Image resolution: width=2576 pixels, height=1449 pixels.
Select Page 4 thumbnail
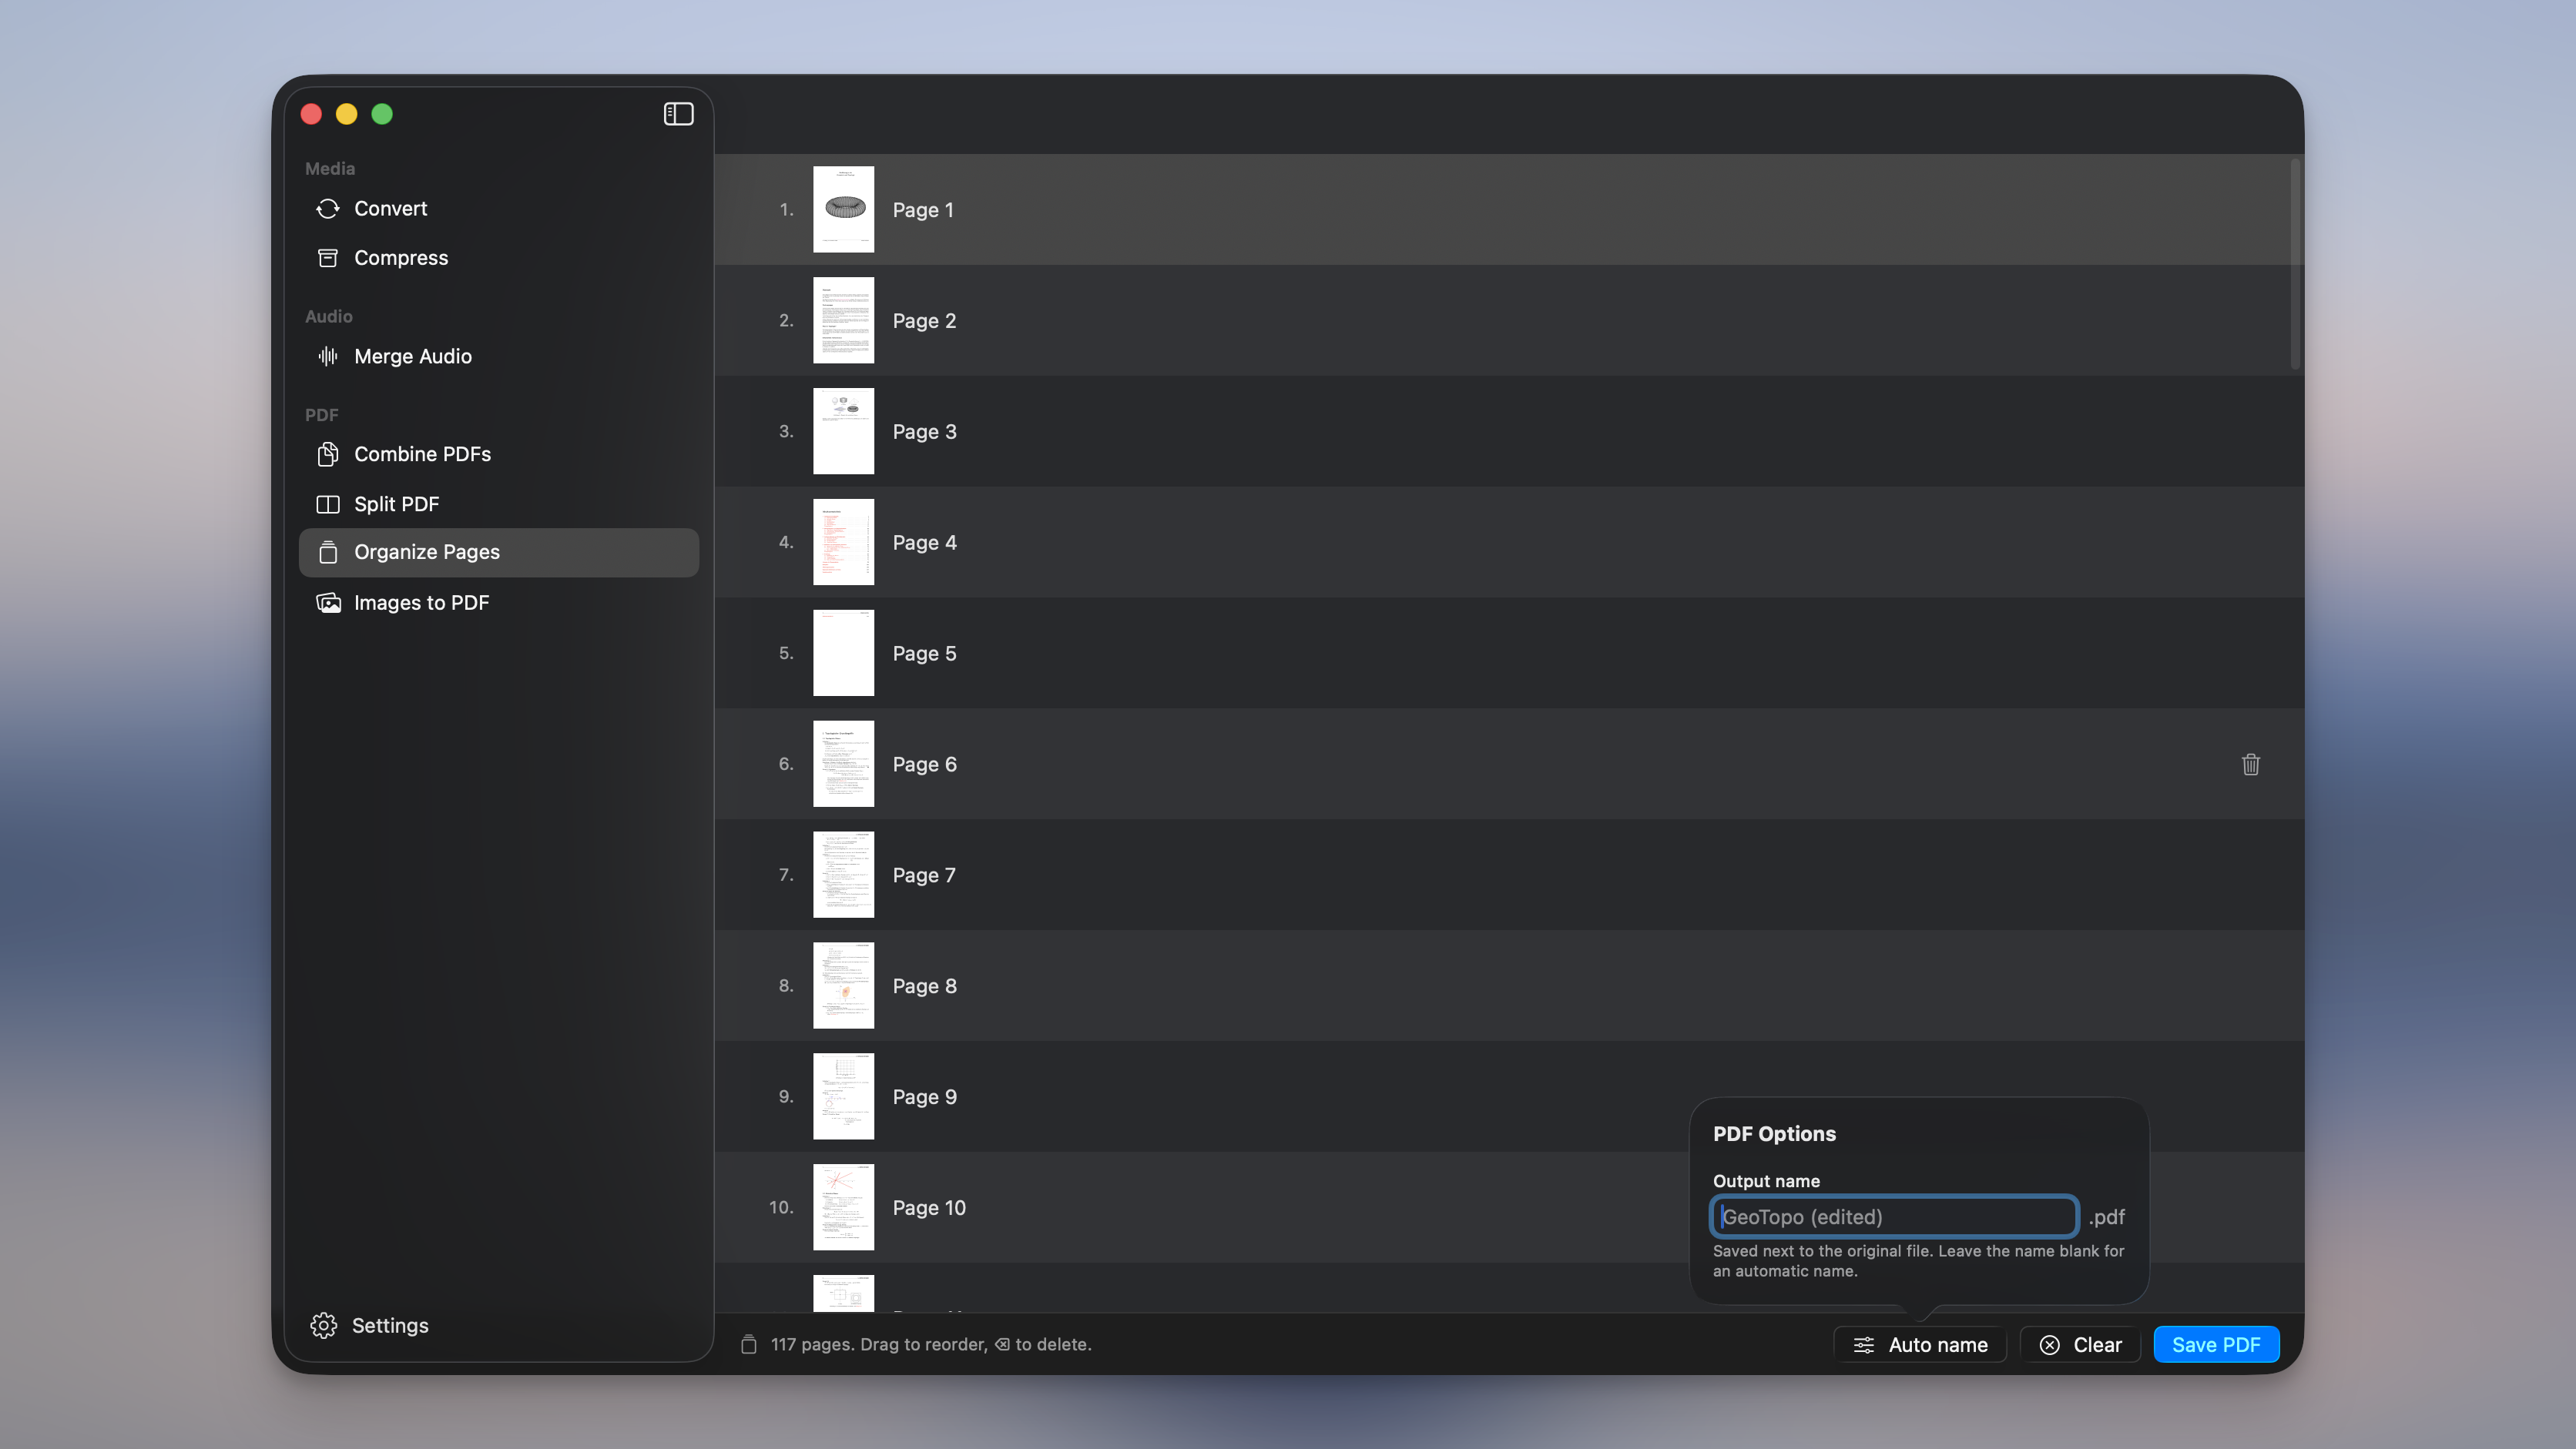coord(843,543)
